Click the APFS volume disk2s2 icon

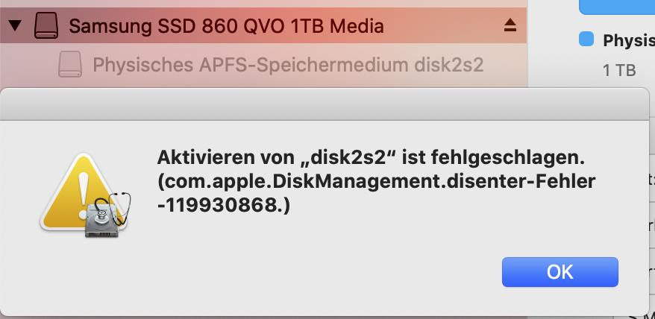pos(69,65)
